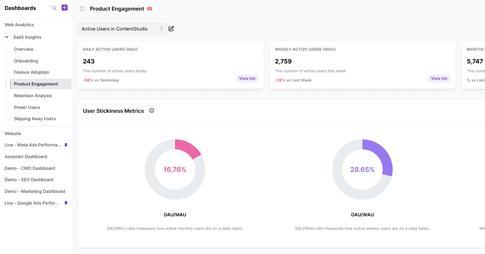Click the panel icon beside Product Engagement title

82,8
